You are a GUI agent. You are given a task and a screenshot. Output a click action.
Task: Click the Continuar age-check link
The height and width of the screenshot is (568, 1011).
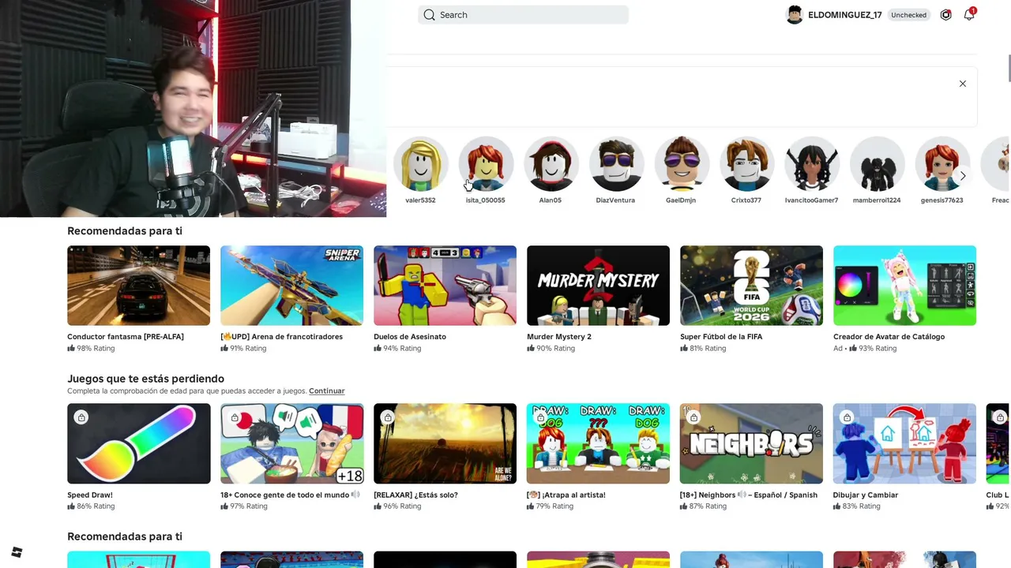327,391
